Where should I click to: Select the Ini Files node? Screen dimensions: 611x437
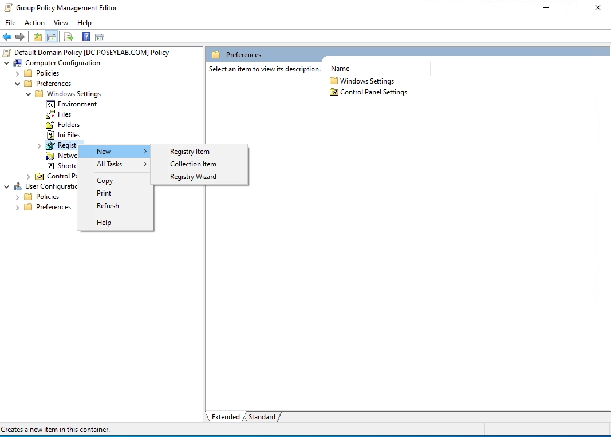click(x=69, y=135)
